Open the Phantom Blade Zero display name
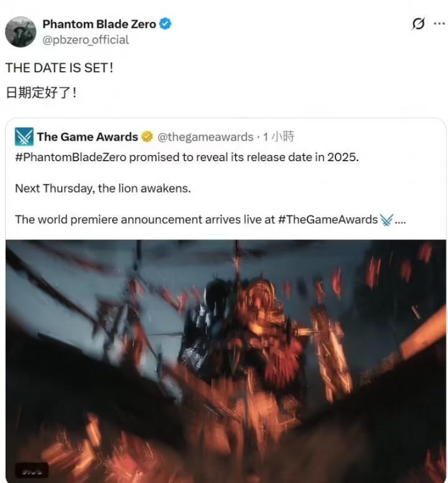 pos(99,24)
